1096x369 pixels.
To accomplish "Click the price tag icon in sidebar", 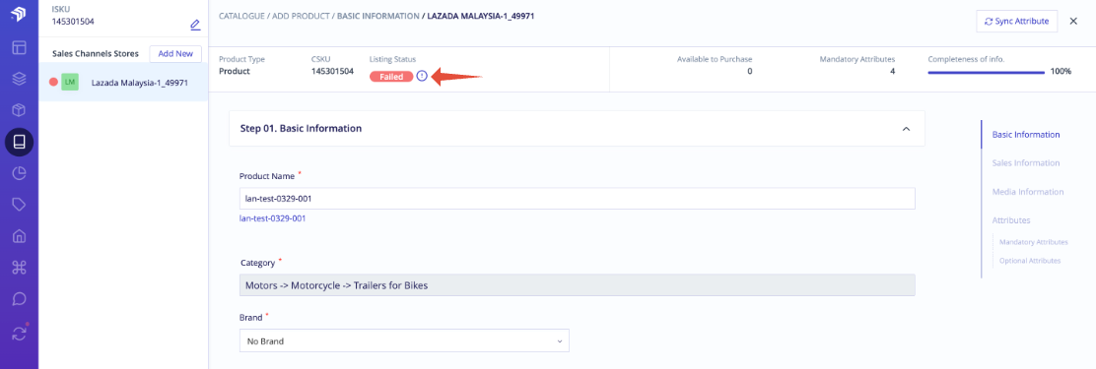I will [x=19, y=205].
